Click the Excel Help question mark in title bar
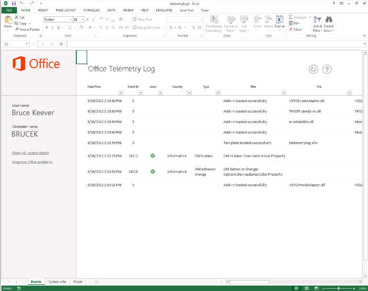Viewport: 368px width, 291px height. 333,3
